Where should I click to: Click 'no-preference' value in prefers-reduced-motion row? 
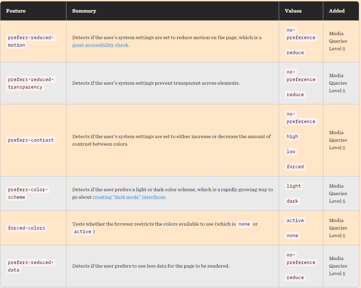coord(301,34)
